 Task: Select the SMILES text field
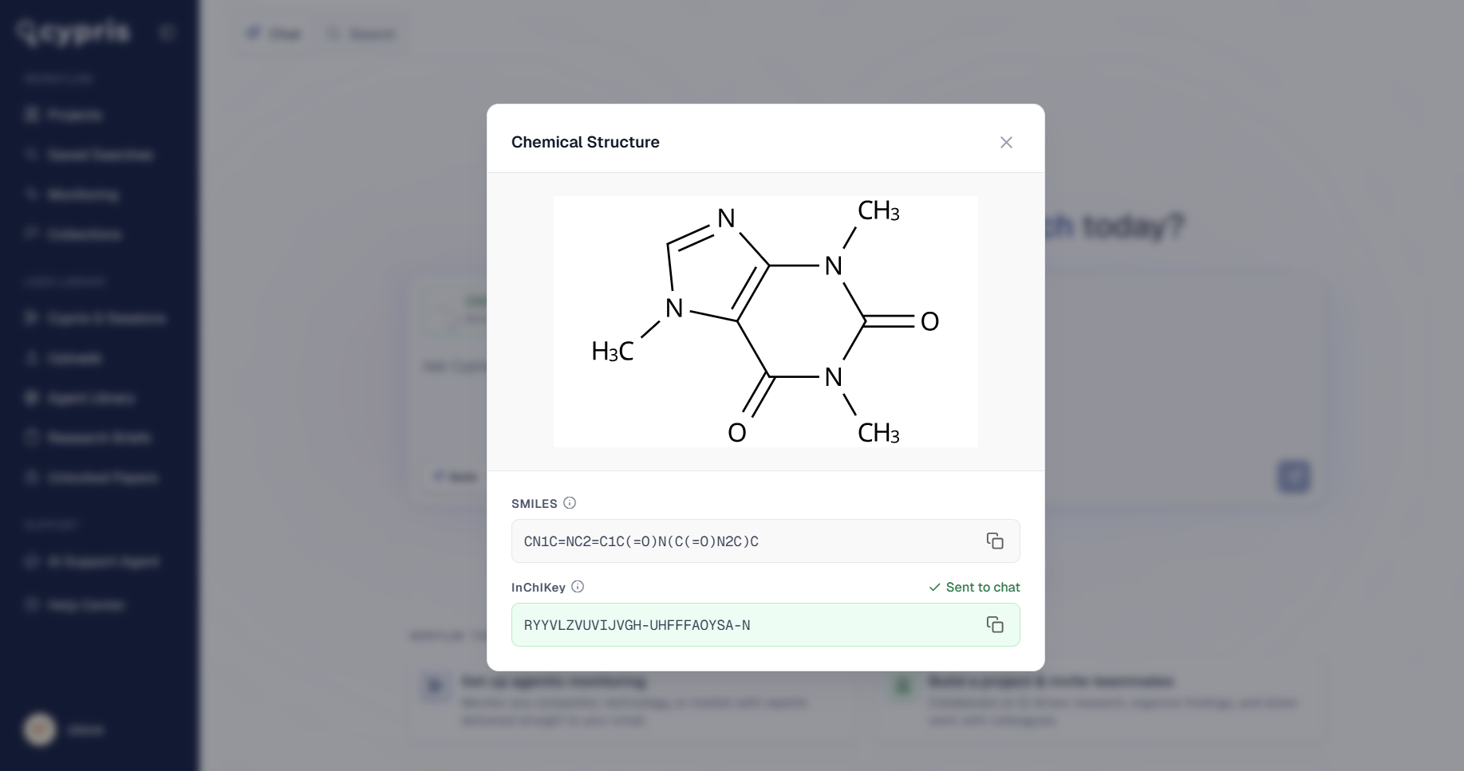click(x=765, y=541)
